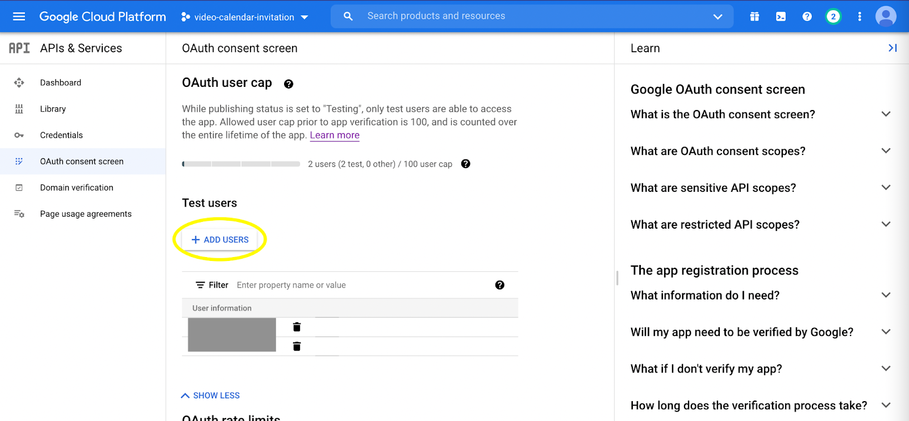Viewport: 909px width, 421px height.
Task: Collapse section with SHOW LESS
Action: pyautogui.click(x=210, y=395)
